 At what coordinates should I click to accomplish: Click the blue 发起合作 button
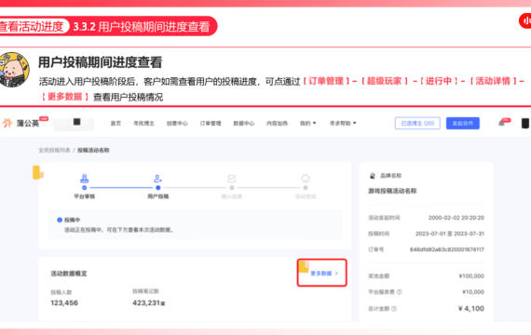463,123
